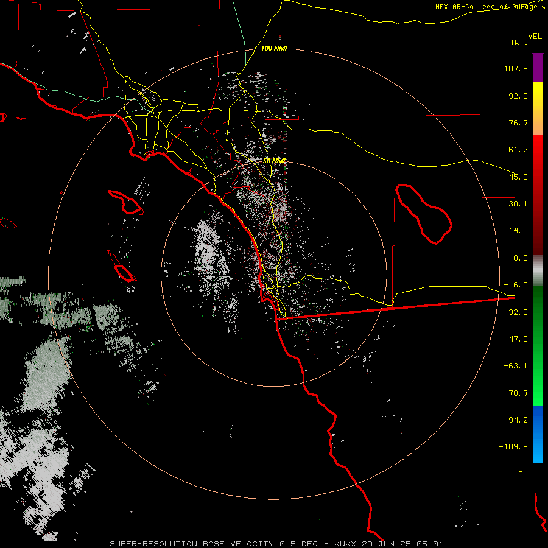This screenshot has width=548, height=548.
Task: Click the -47.6 velocity scale value
Action: coord(516,339)
